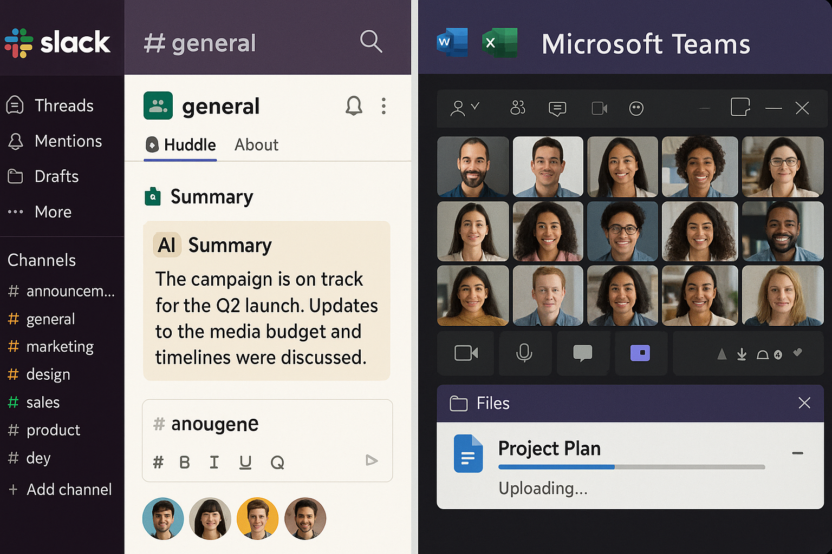Switch to the About tab

pyautogui.click(x=256, y=145)
